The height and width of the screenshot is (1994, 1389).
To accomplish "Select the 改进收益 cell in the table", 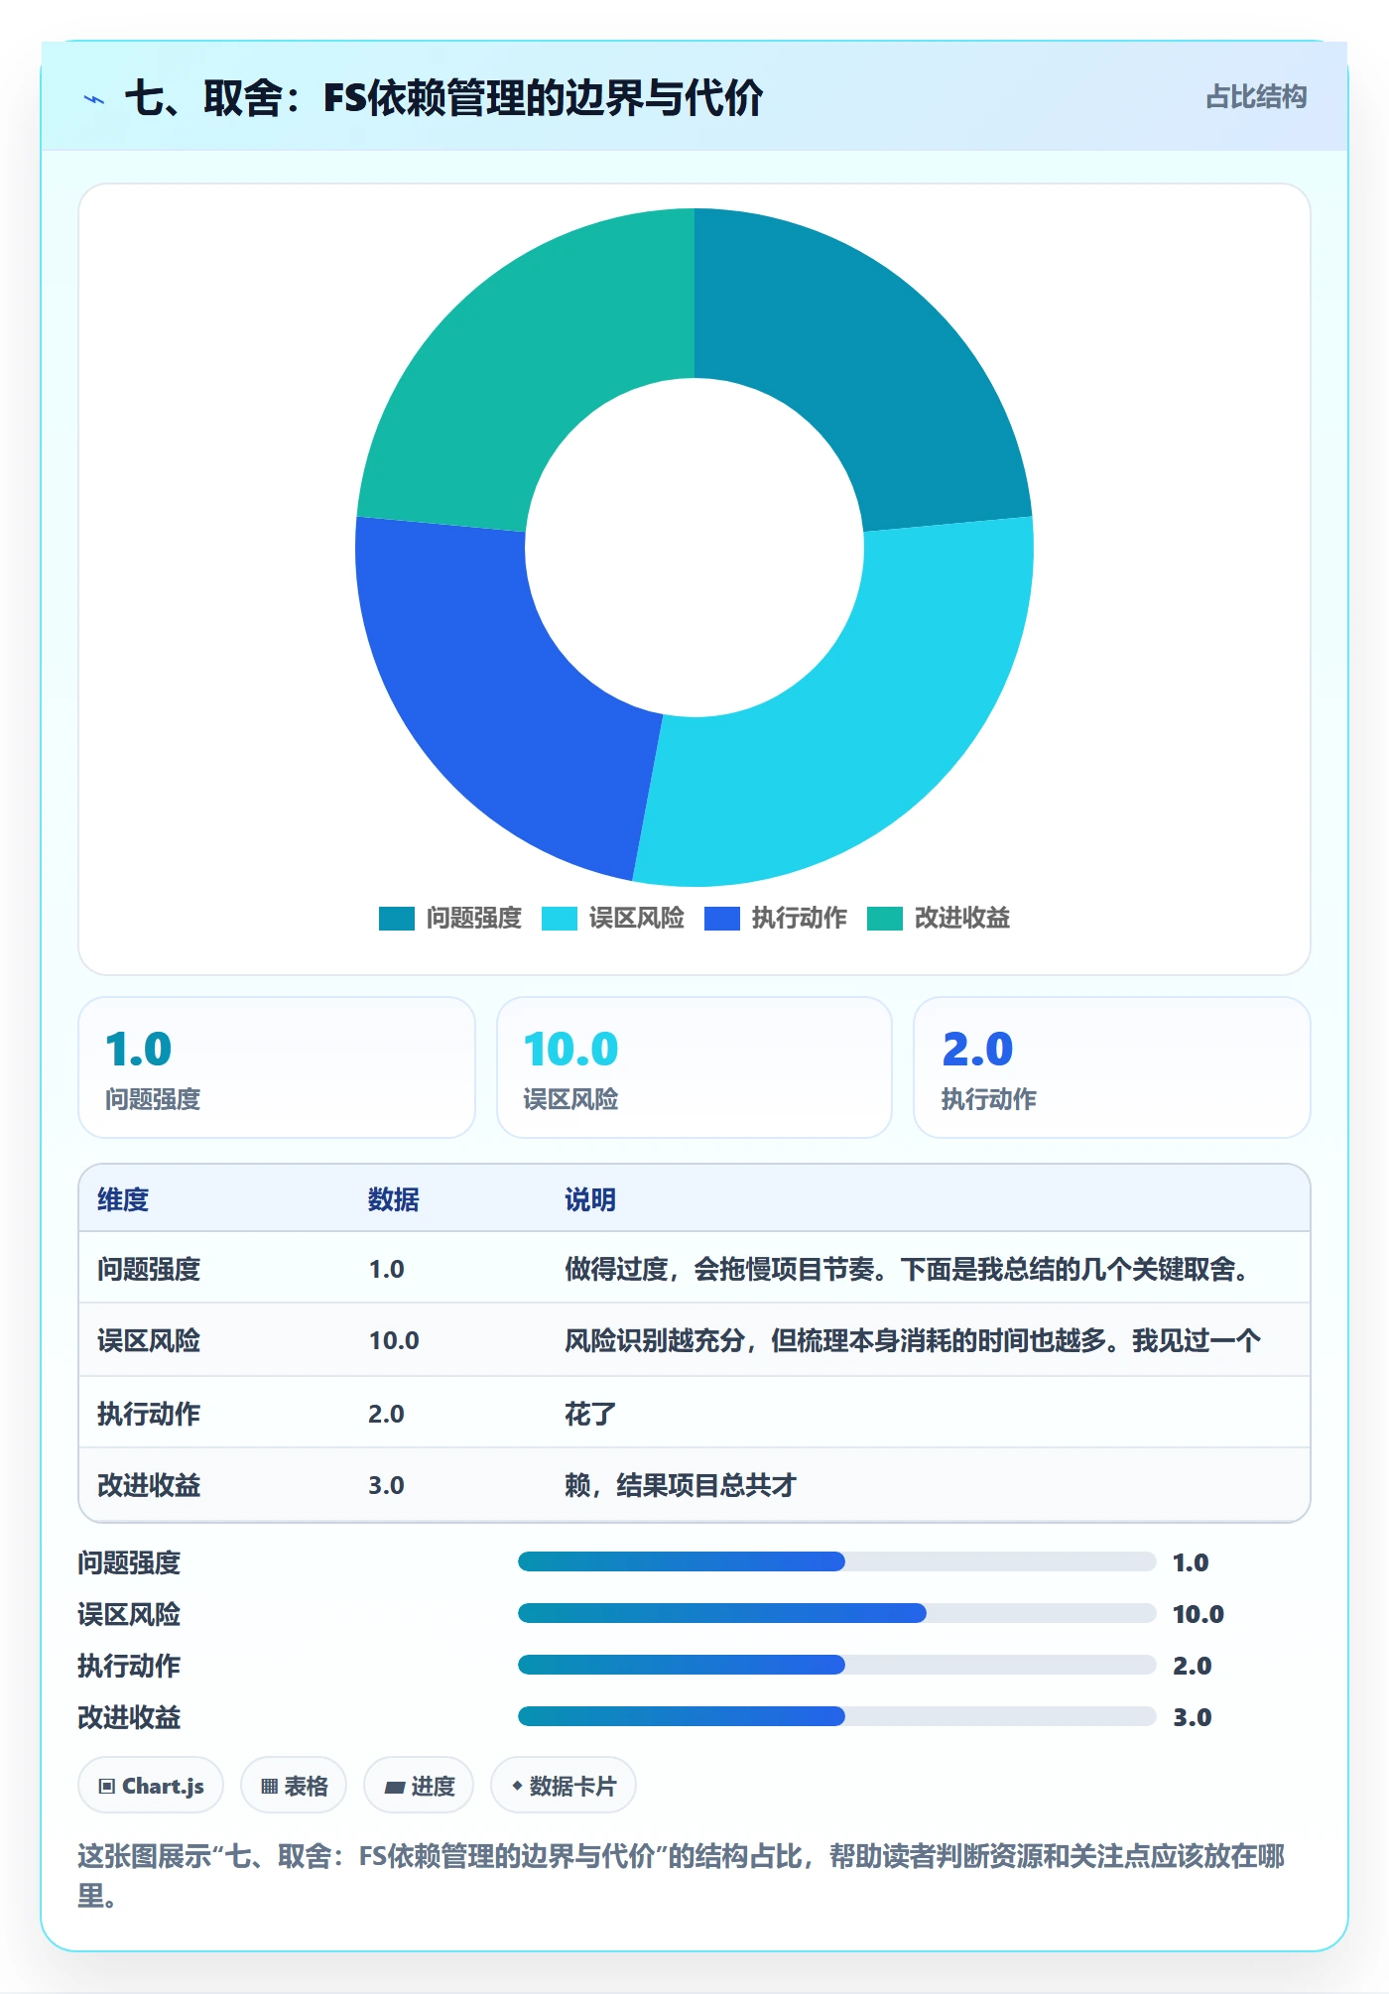I will pyautogui.click(x=149, y=1485).
